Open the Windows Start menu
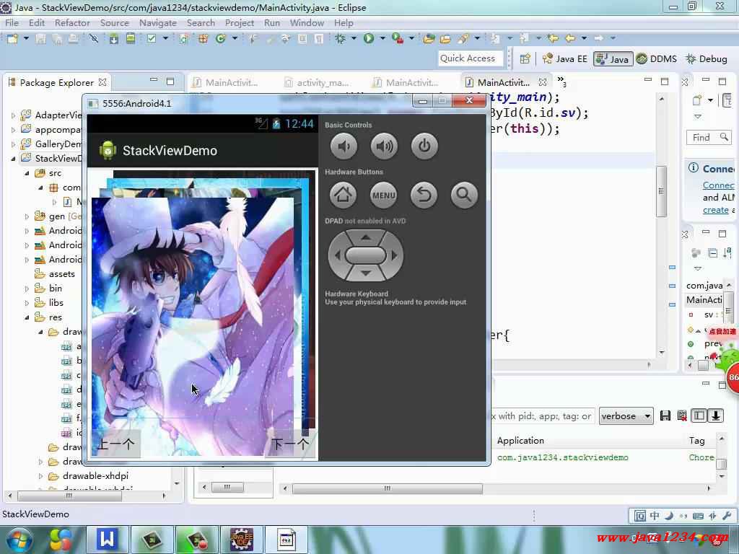This screenshot has width=739, height=554. coord(18,540)
